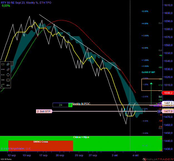Click the CLOSE 27 SEP label

pyautogui.click(x=148, y=72)
